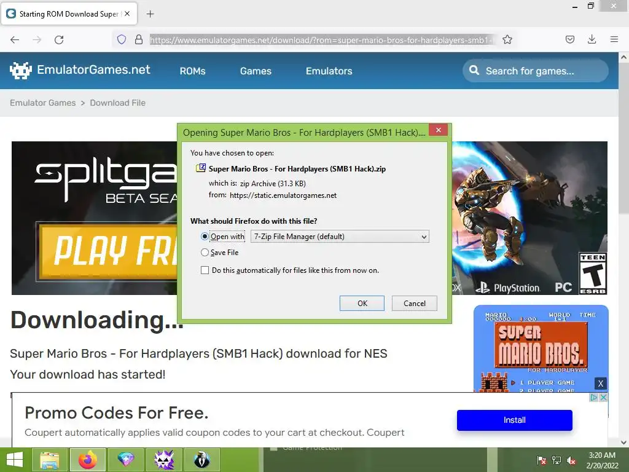629x472 pixels.
Task: Close the Opening Super Mario Bros dialog
Action: [x=439, y=130]
